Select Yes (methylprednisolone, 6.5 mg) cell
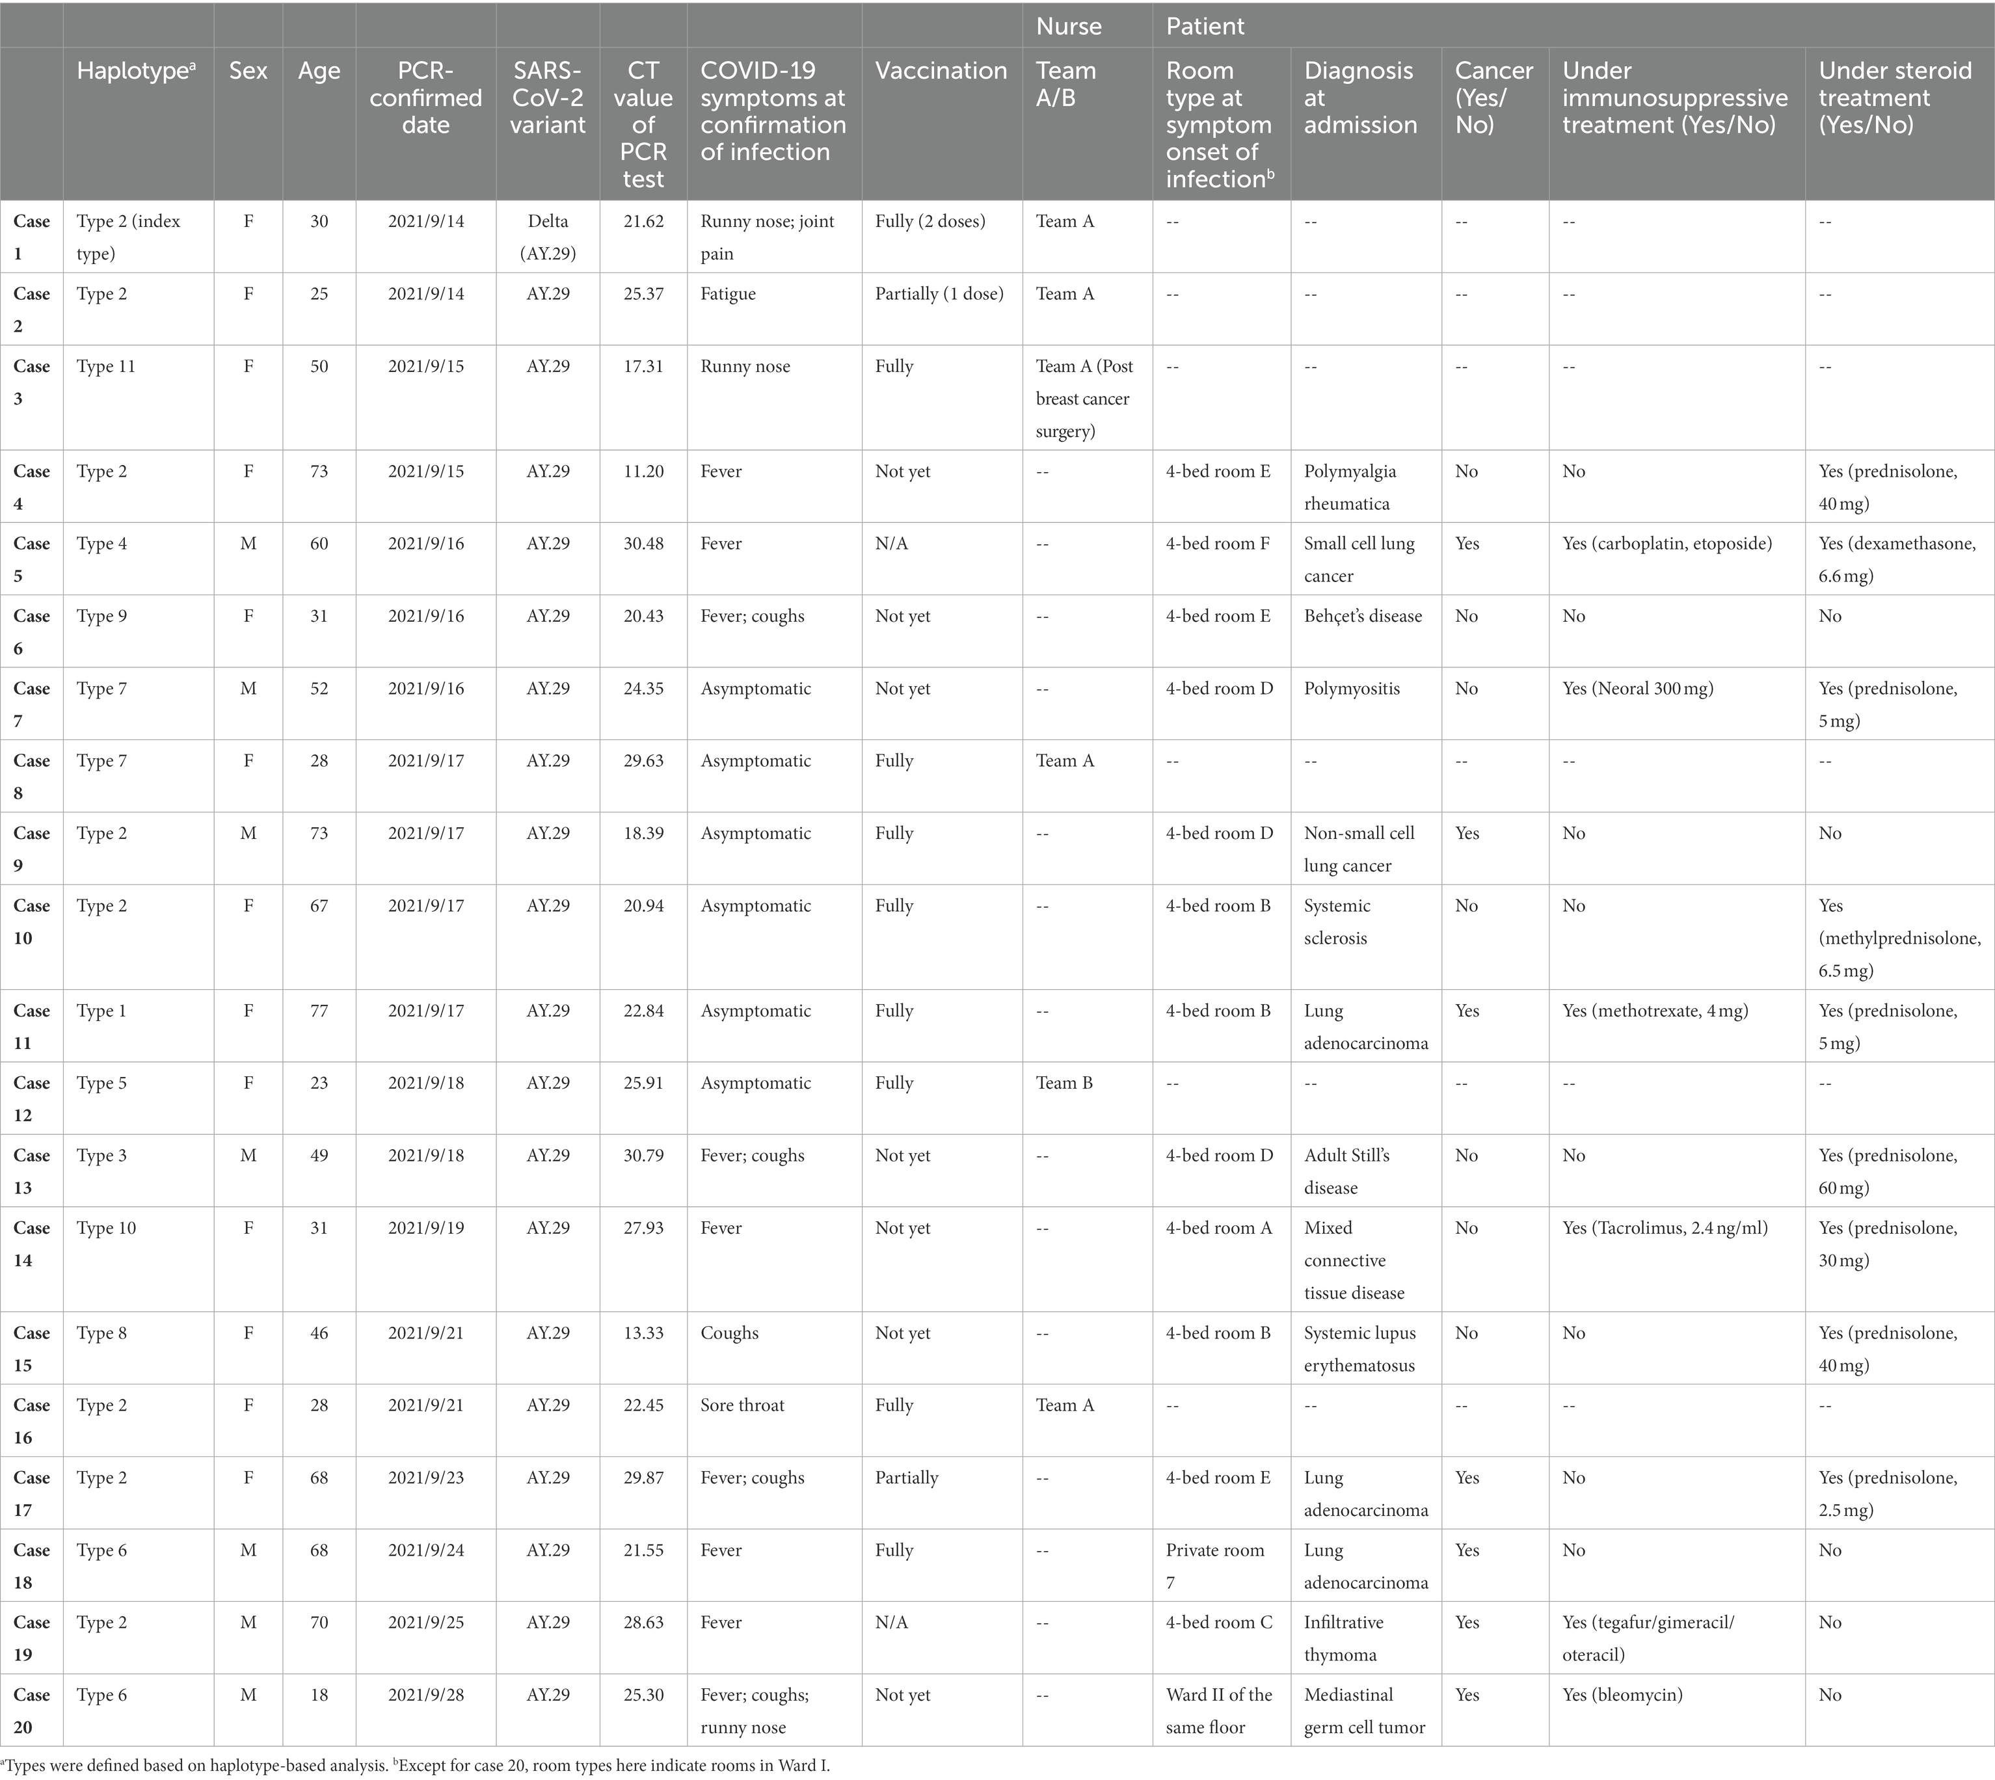Viewport: 1995px width, 1780px height. 1899,938
